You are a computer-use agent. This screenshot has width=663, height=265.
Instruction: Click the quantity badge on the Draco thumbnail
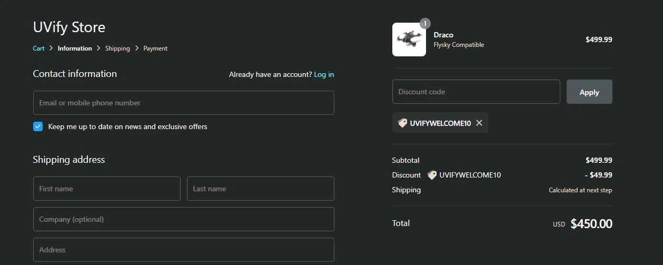(425, 24)
